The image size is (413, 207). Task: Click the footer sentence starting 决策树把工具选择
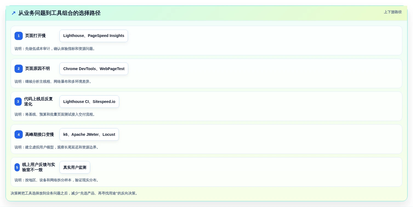click(x=75, y=193)
